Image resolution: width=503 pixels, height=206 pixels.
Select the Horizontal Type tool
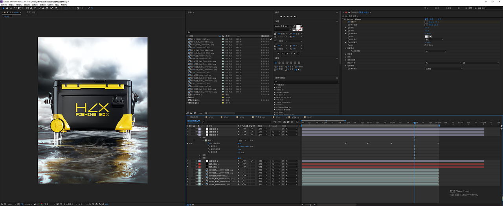[x=35, y=8]
